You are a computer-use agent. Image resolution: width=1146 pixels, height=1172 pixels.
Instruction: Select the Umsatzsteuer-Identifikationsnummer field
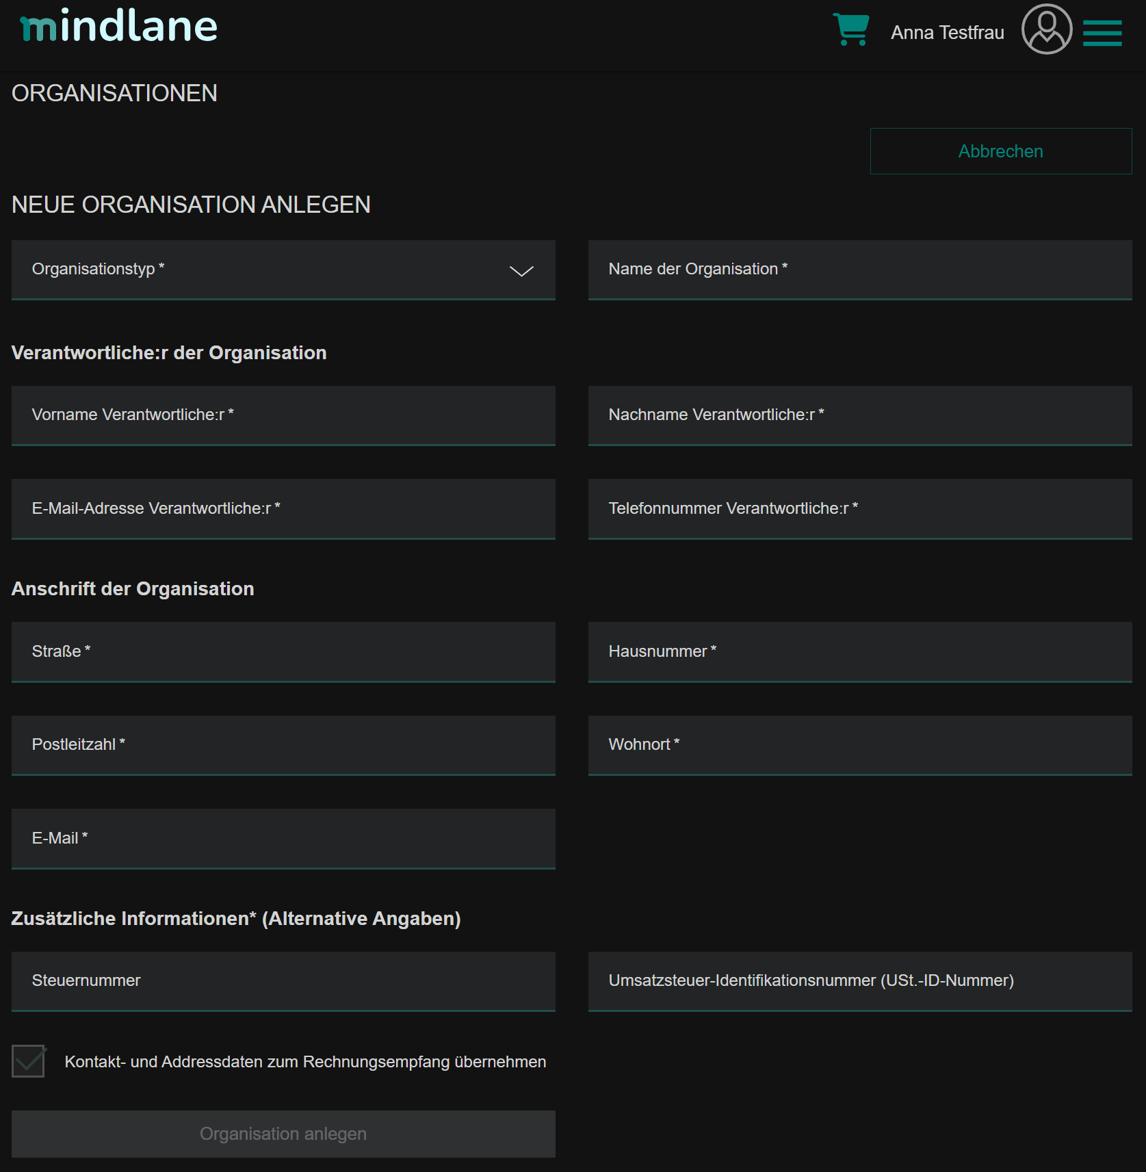pyautogui.click(x=859, y=981)
